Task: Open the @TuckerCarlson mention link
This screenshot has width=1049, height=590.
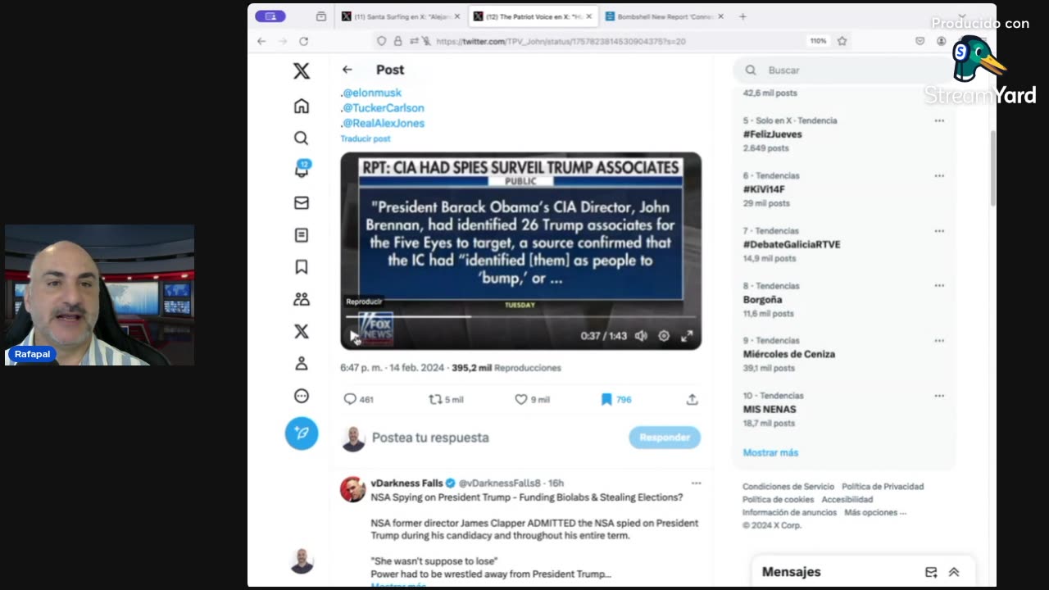Action: 383,107
